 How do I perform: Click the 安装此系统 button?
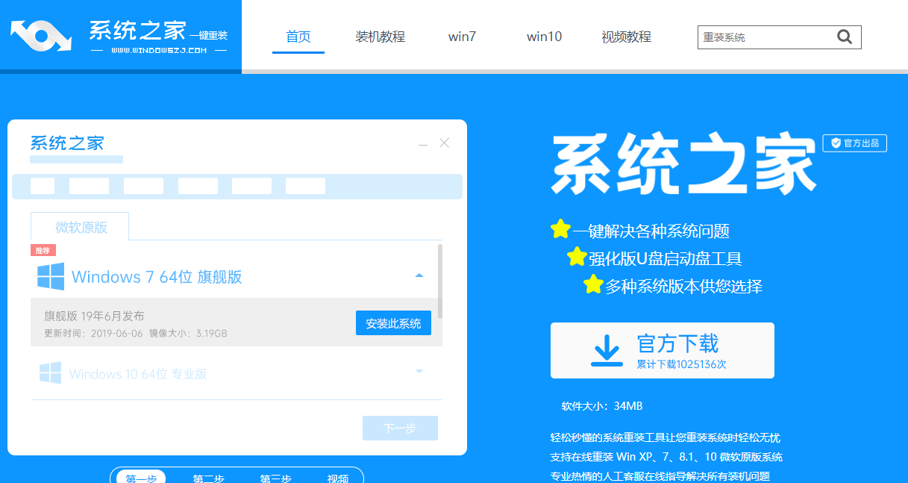pos(393,322)
